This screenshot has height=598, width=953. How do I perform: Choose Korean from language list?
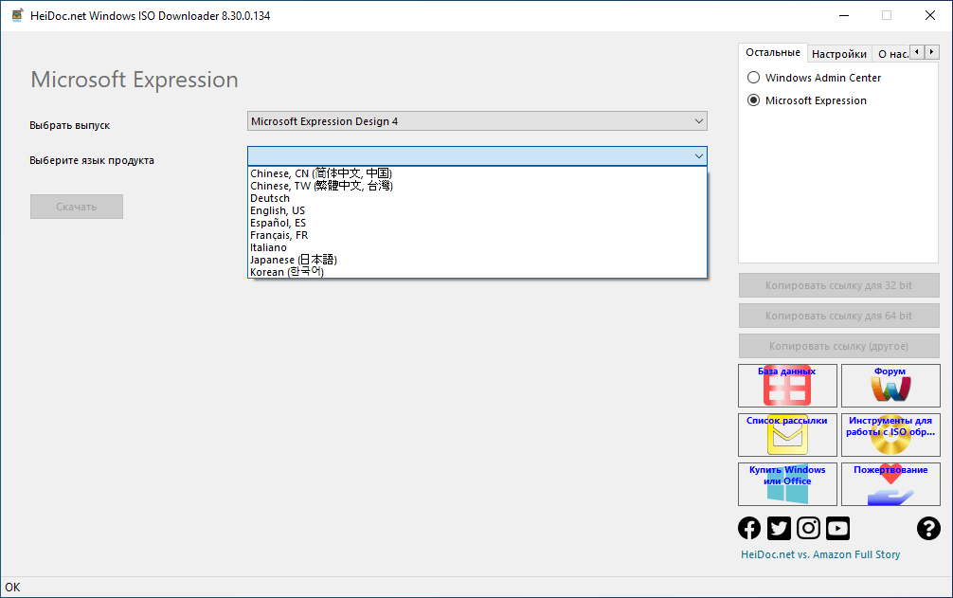click(x=477, y=272)
